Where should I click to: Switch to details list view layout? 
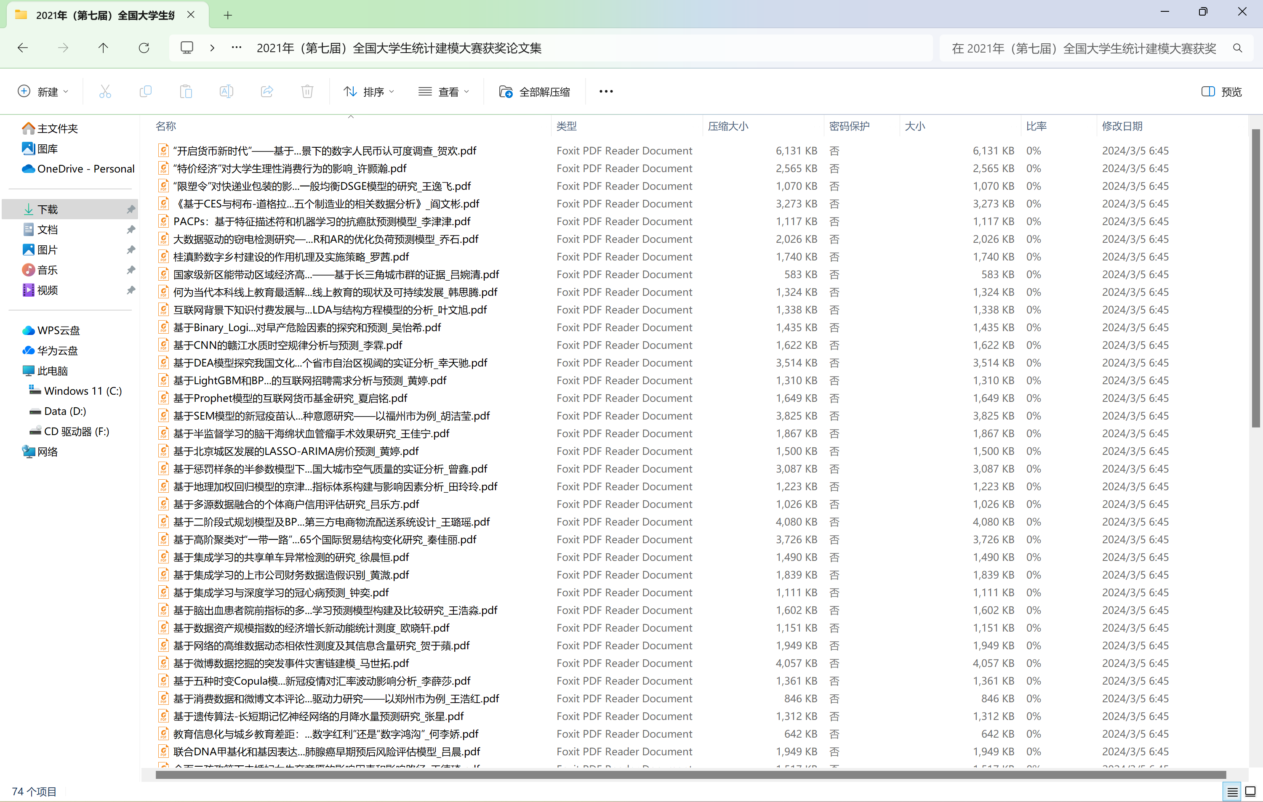[x=1232, y=791]
